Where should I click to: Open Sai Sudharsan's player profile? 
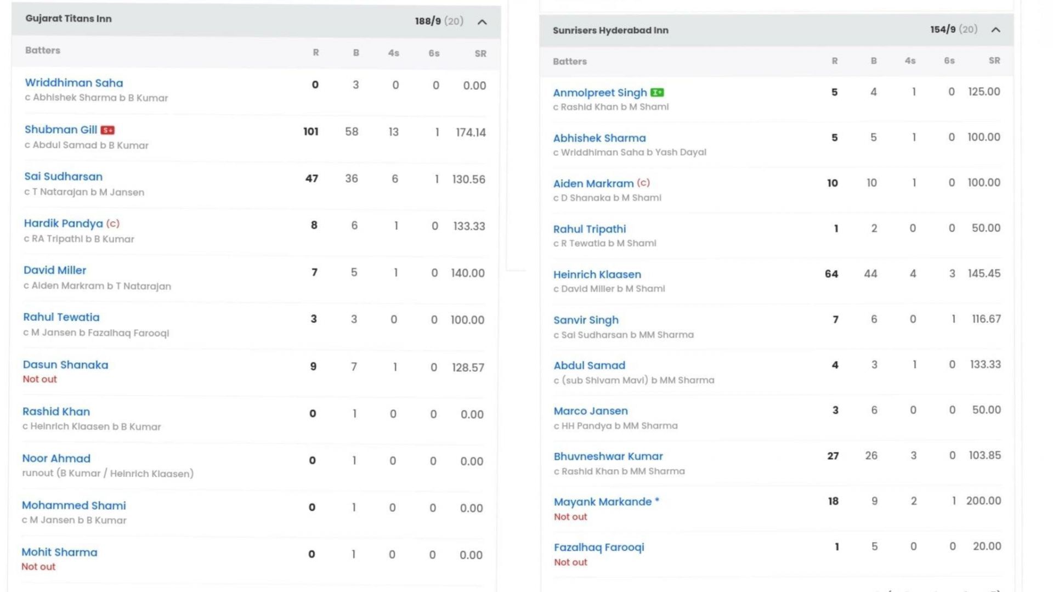(x=63, y=177)
